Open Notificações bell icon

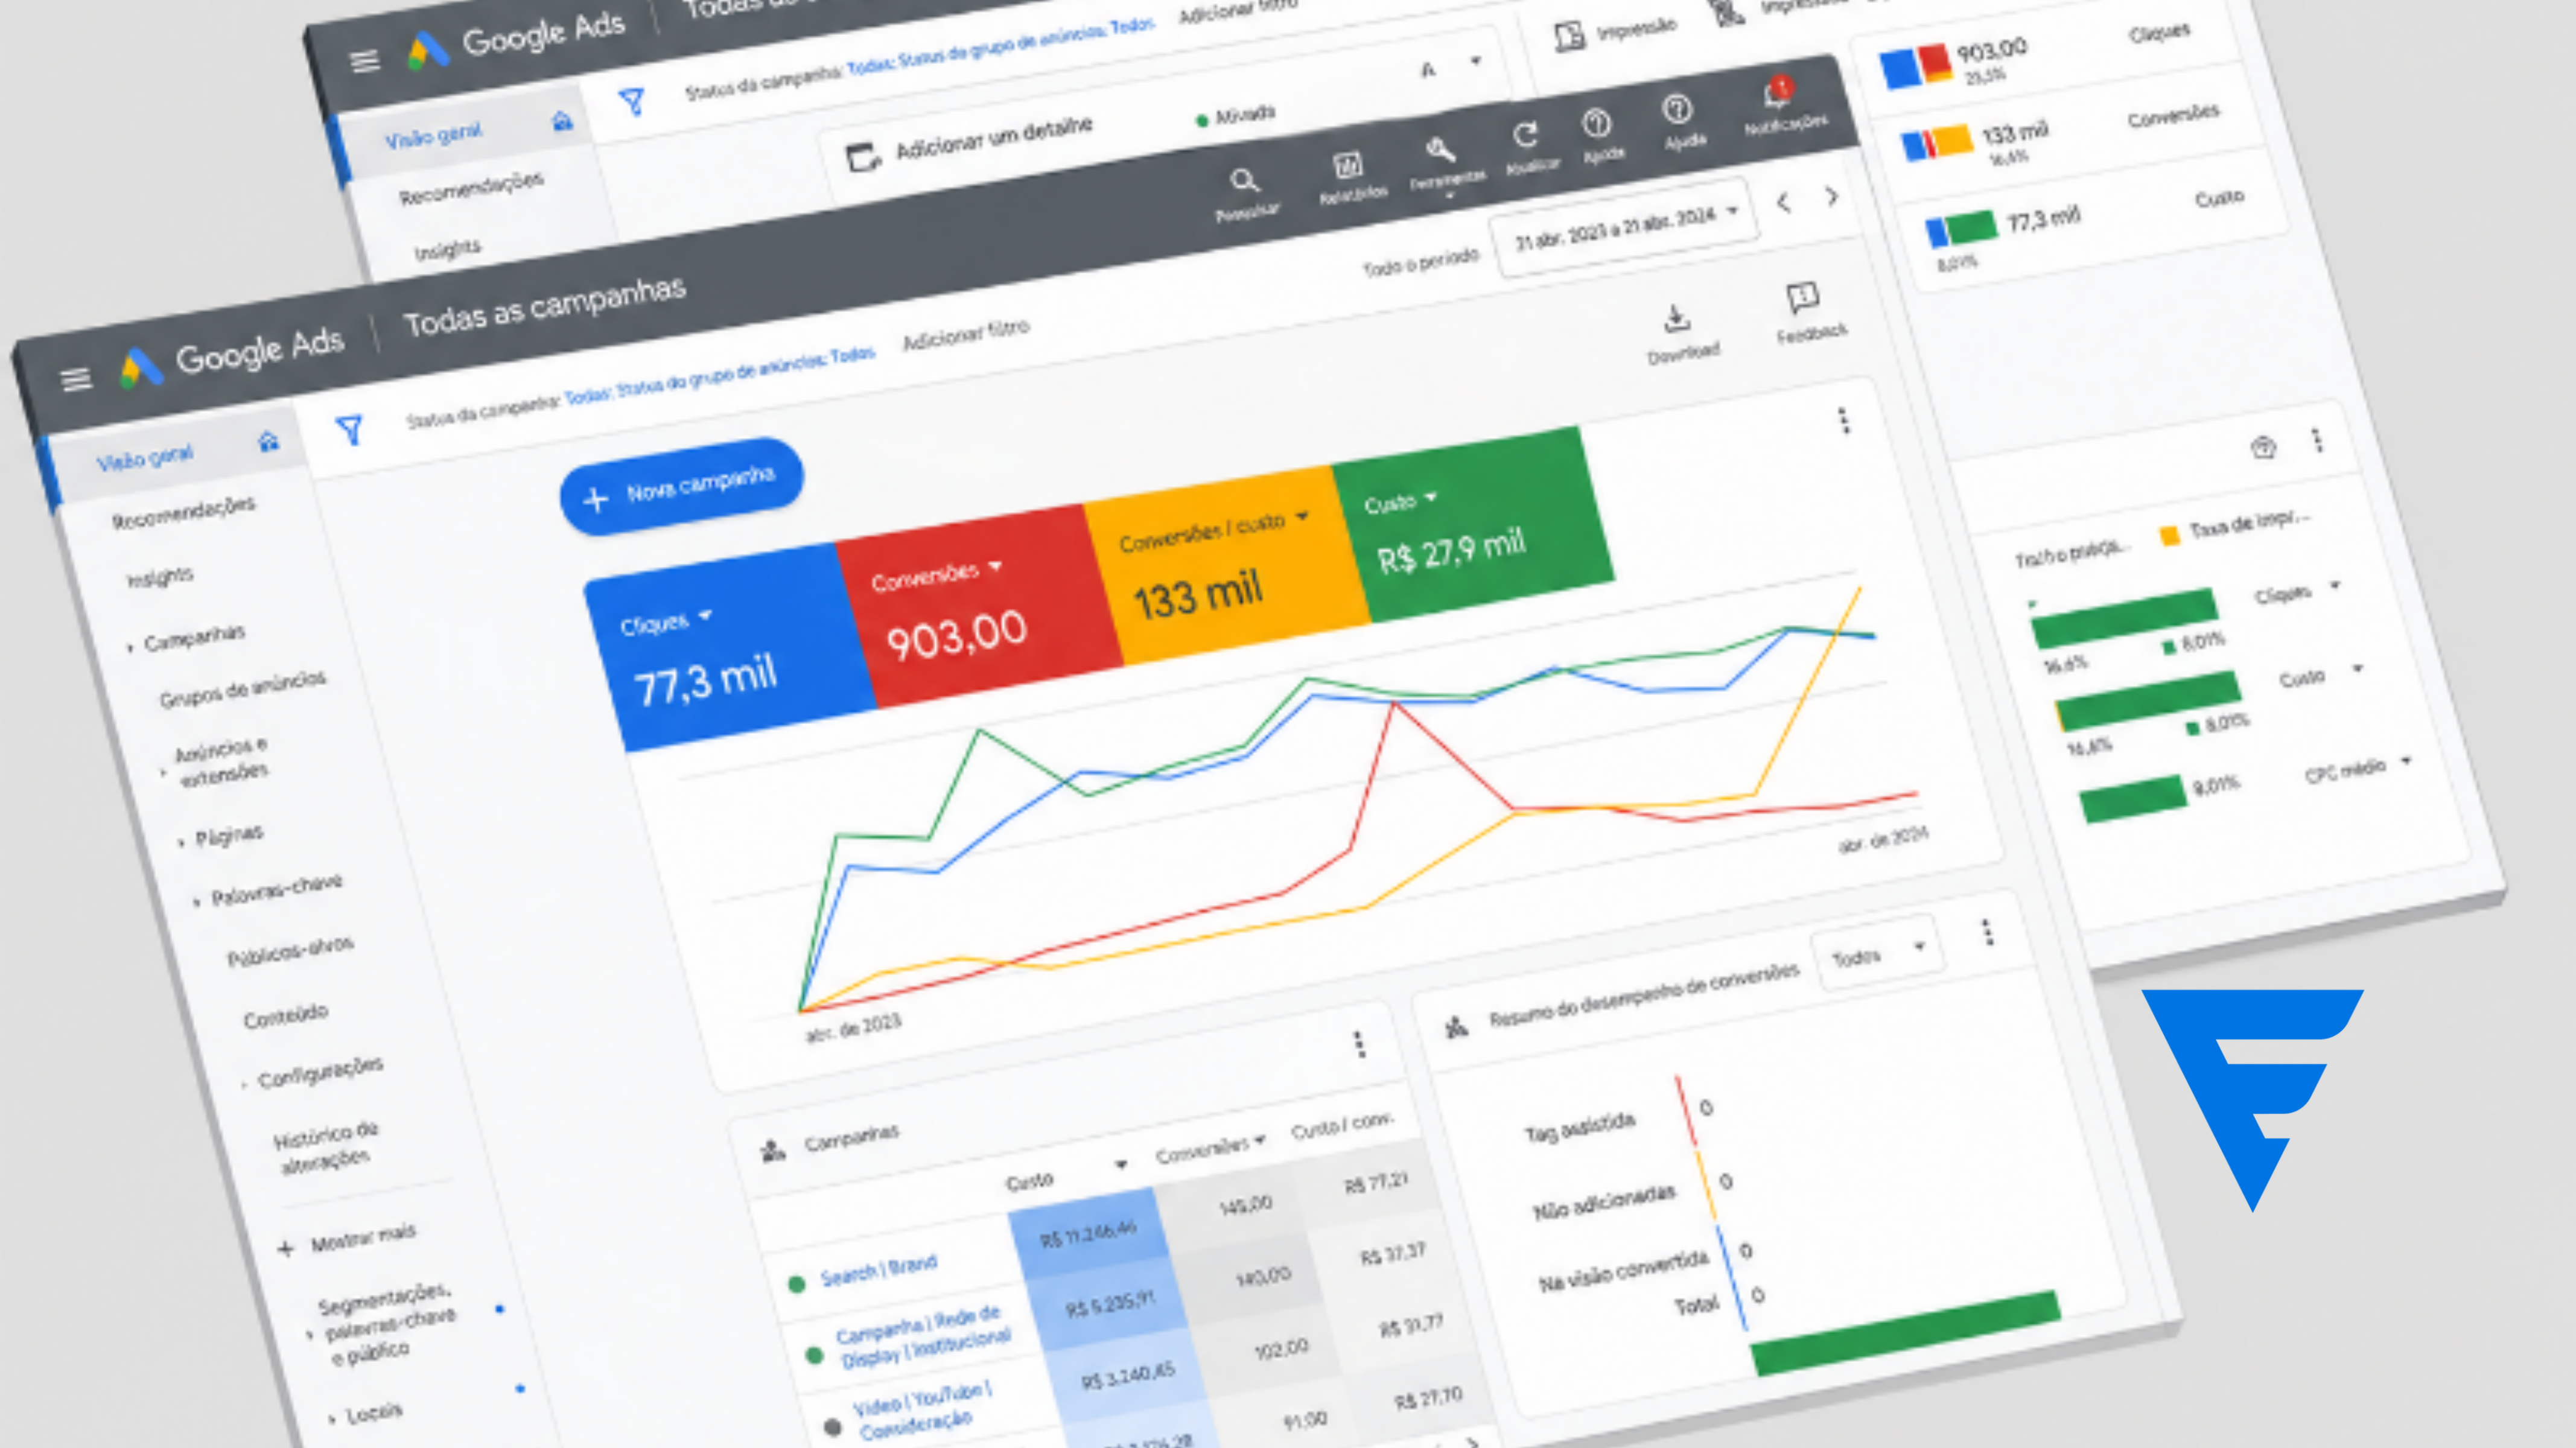pyautogui.click(x=1777, y=93)
